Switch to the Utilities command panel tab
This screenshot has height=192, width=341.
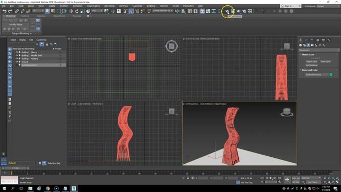[x=329, y=40]
